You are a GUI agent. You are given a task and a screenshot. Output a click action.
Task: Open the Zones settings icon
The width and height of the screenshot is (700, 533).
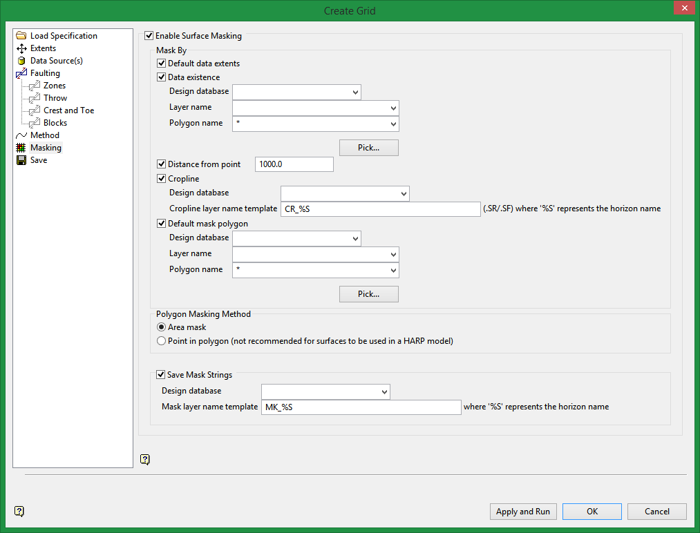coord(32,85)
